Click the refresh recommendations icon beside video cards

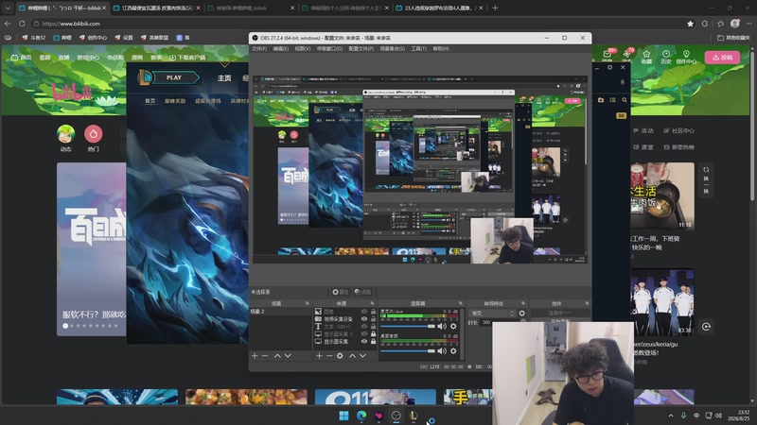706,179
